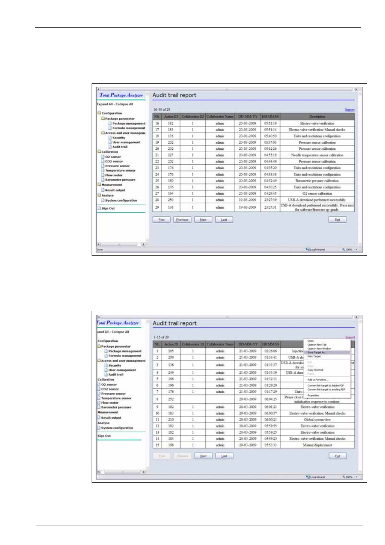Click Exit button in 1-15 report
Screen dimensions: 385x545
point(337,456)
